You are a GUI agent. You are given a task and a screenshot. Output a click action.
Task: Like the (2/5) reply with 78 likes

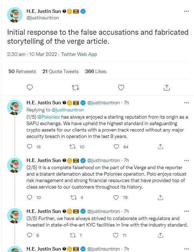(116, 198)
